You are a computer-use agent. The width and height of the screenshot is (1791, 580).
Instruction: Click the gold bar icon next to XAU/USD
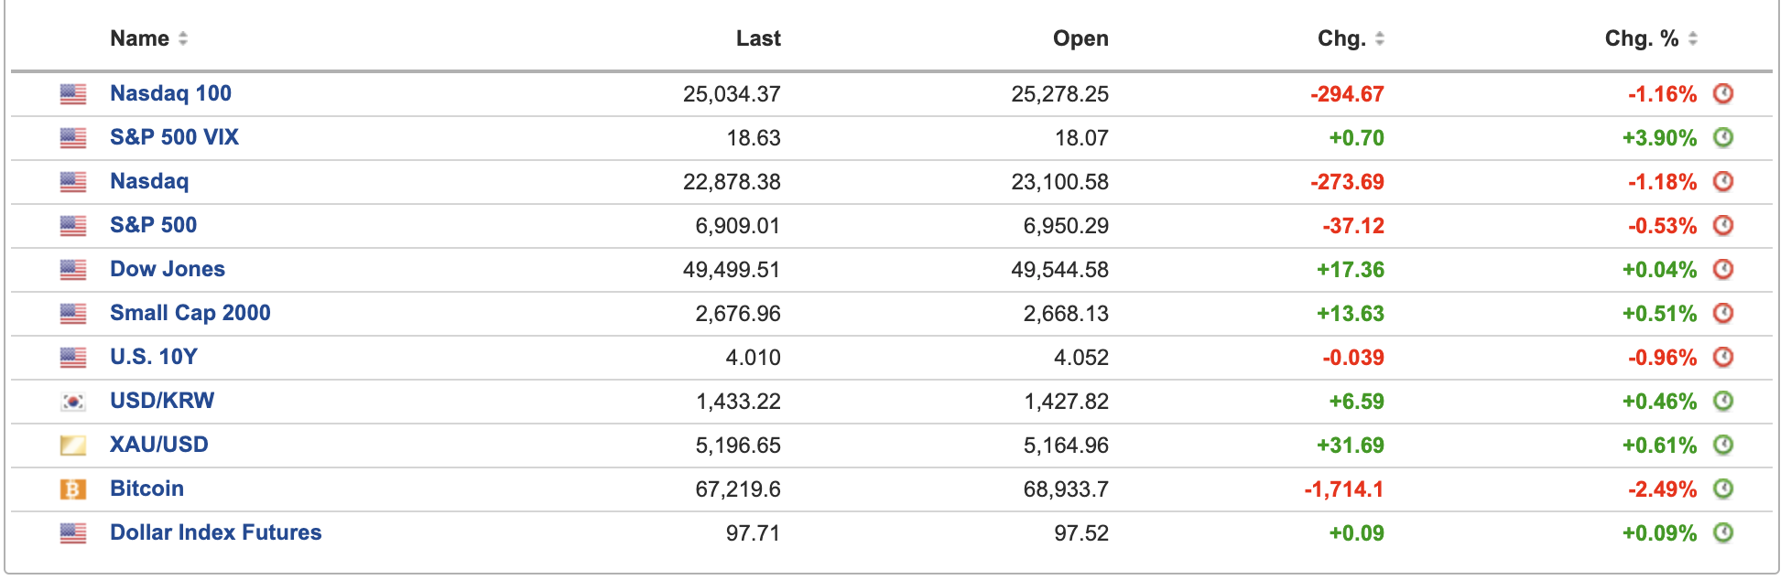point(73,446)
